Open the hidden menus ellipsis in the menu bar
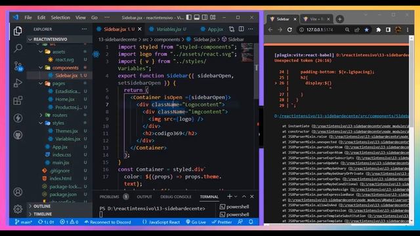Screen dimensions: 420x236 click(x=107, y=18)
